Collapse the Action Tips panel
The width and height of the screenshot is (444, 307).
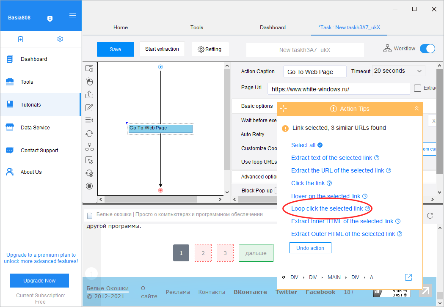pyautogui.click(x=416, y=109)
